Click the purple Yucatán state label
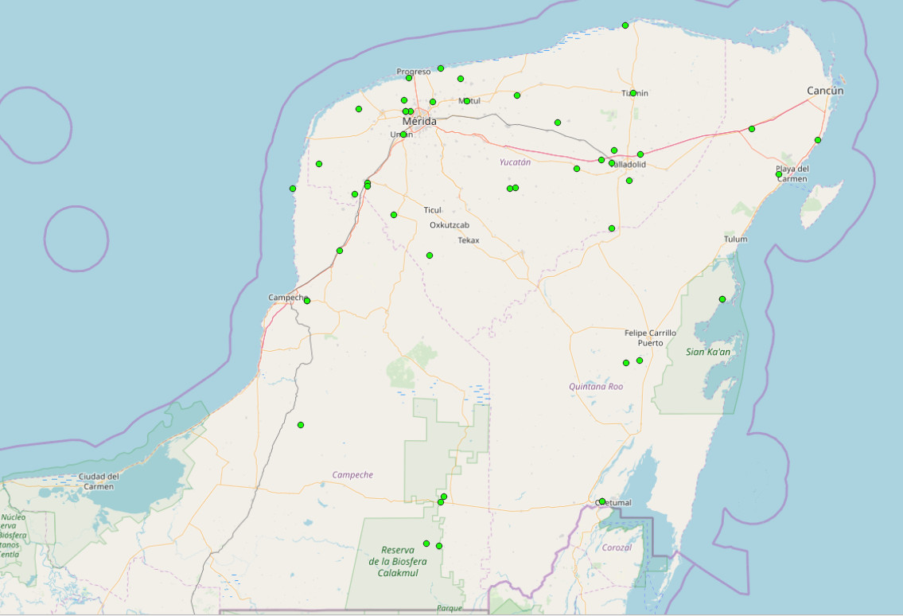Image resolution: width=903 pixels, height=616 pixels. tap(515, 162)
